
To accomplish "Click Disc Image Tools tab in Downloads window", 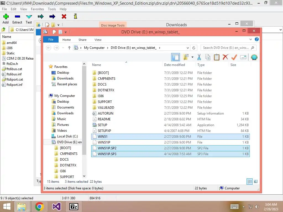I will coord(113,25).
